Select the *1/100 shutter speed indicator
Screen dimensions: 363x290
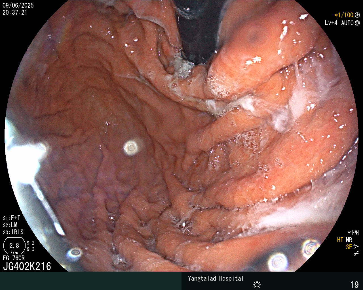coord(344,15)
